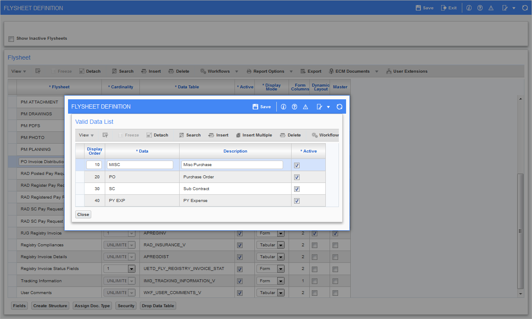
Task: Uncheck Active for the MISC row
Action: [x=297, y=165]
